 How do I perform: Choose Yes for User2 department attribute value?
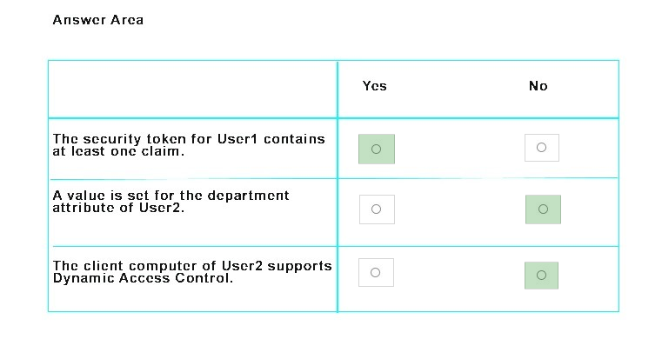coord(377,209)
